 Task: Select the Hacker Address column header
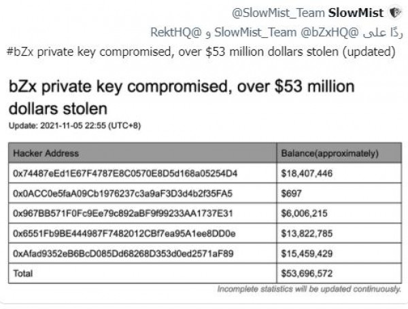[143, 153]
